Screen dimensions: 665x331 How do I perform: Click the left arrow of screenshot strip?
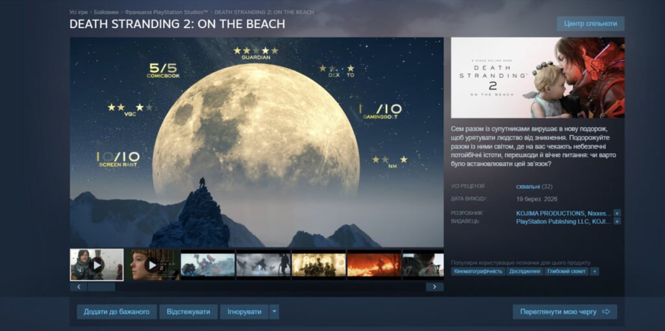point(79,287)
